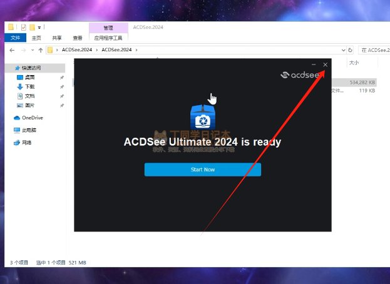Expand chevron between the ACDSee.2024 breadcrumbs
390x284 pixels.
97,50
